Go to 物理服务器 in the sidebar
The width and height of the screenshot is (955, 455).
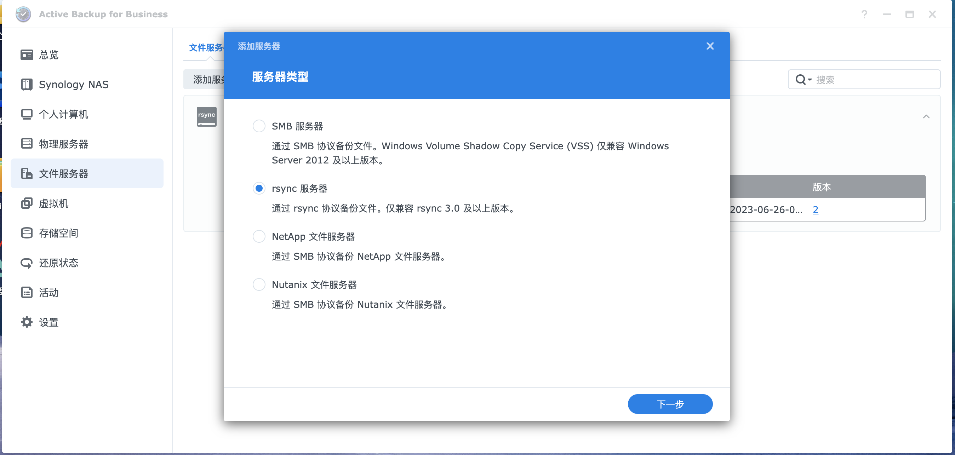point(87,144)
